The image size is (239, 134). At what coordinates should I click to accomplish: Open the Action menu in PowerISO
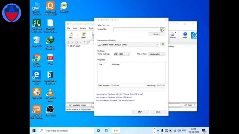pyautogui.click(x=83, y=28)
